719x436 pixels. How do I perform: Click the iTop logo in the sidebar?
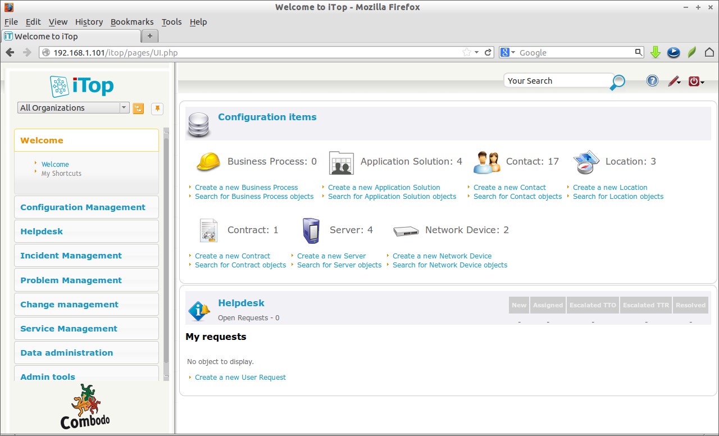coord(82,87)
